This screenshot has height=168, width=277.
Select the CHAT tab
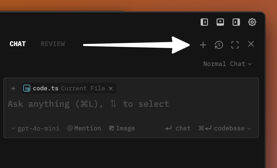coord(18,44)
